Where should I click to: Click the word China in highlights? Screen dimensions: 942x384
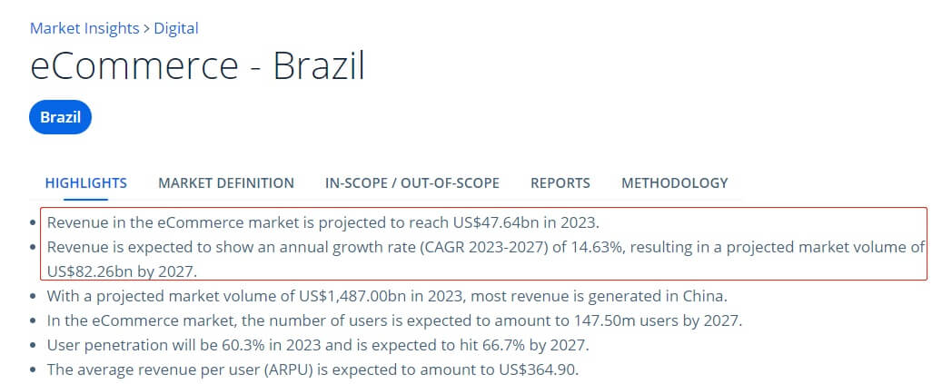(705, 296)
